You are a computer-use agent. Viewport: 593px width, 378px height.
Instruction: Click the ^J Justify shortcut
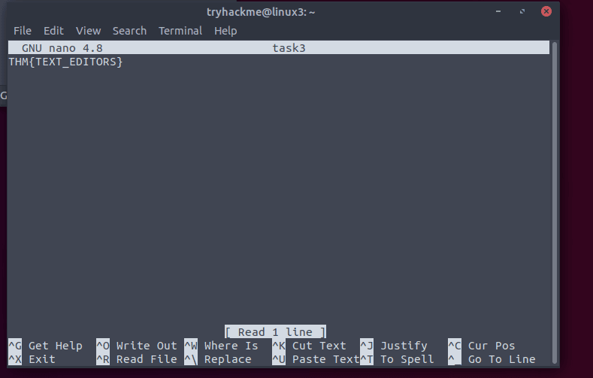394,346
